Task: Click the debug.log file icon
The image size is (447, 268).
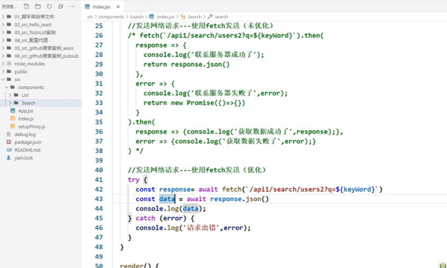Action: [9, 134]
